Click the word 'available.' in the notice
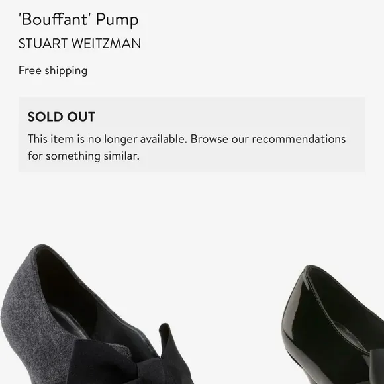 point(164,139)
